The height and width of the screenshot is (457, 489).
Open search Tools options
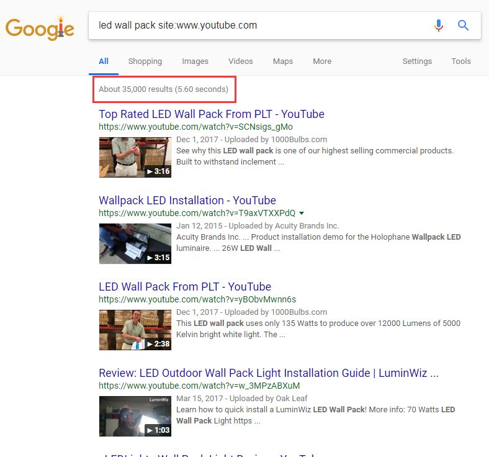point(460,61)
